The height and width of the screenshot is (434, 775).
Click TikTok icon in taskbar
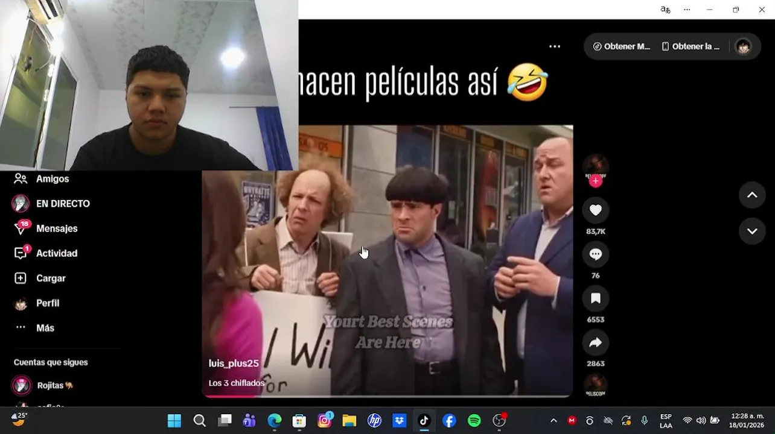click(424, 421)
